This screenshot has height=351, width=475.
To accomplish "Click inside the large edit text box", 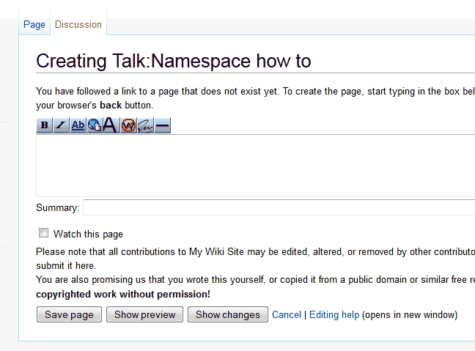I will 255,166.
